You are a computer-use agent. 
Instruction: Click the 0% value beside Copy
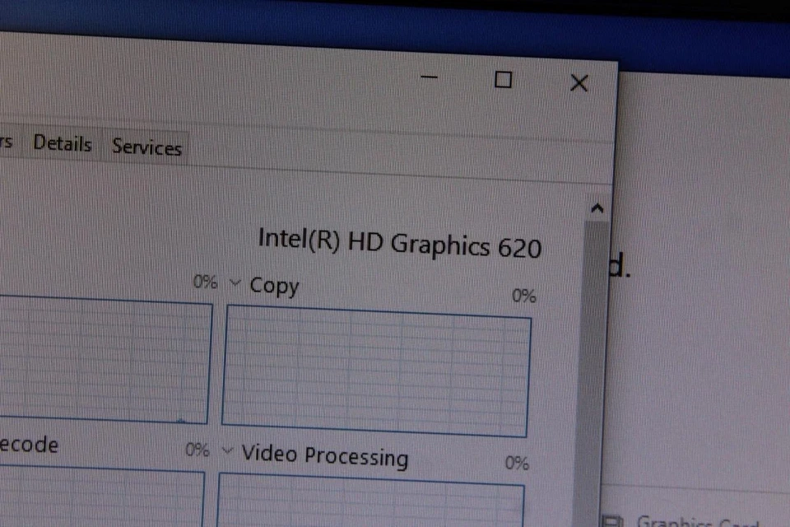tap(524, 295)
